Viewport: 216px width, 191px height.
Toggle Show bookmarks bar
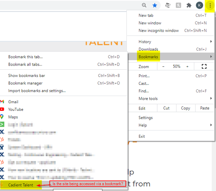pos(64,76)
